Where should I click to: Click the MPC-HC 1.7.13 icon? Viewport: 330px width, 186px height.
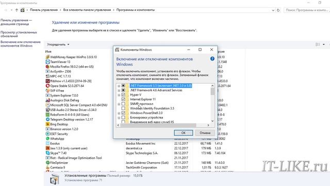pyautogui.click(x=47, y=76)
